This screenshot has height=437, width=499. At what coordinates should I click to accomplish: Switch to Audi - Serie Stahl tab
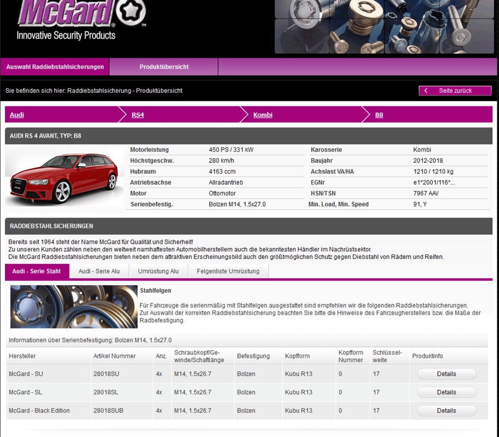[37, 271]
